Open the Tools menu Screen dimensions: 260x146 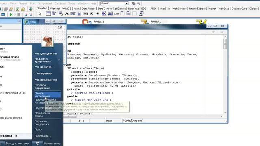[x=72, y=4]
